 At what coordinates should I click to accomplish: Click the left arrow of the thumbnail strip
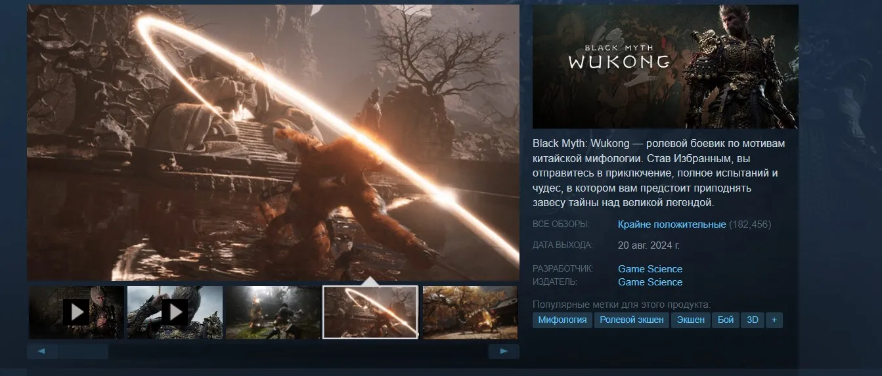click(43, 351)
